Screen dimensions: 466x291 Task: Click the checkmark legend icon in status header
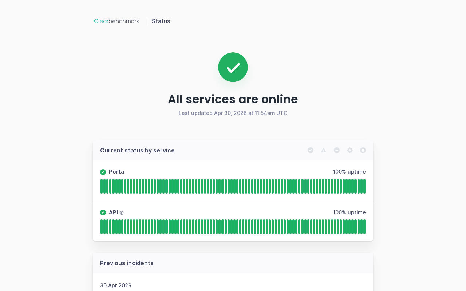311,150
